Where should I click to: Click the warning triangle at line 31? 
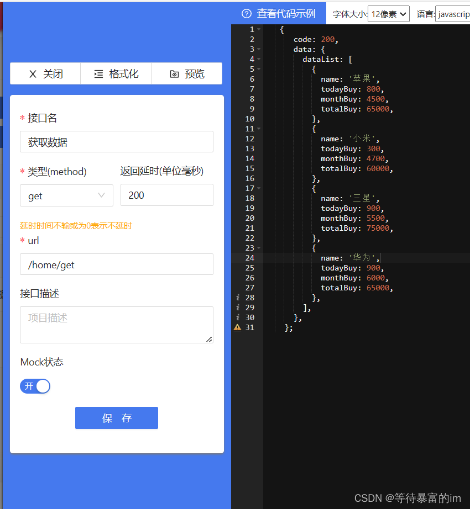[237, 327]
